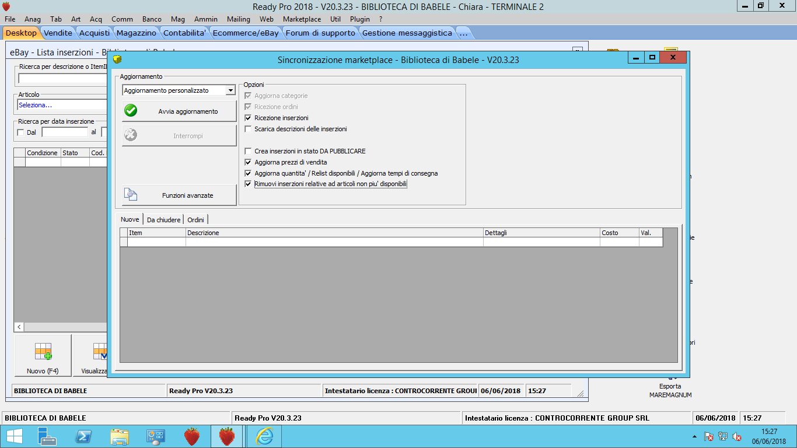Select the Nuove tab
This screenshot has height=448, width=797.
click(130, 219)
